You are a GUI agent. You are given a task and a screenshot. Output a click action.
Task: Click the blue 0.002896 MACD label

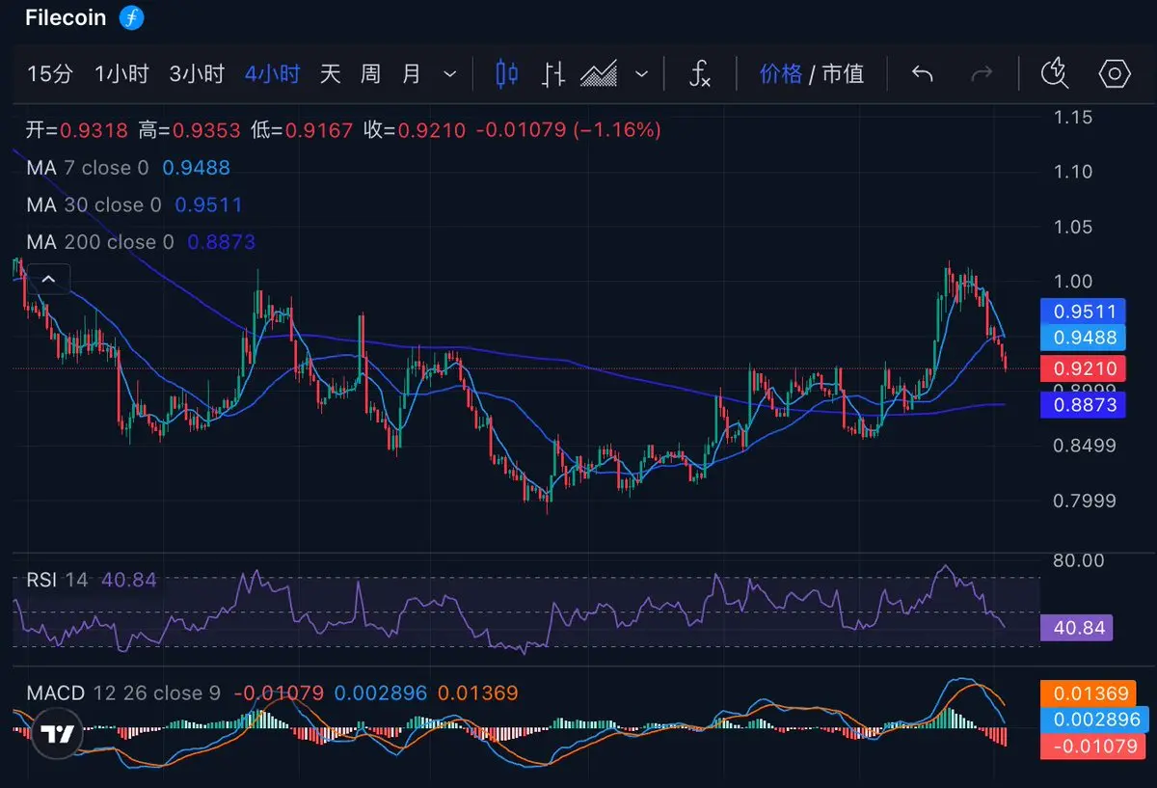1096,720
